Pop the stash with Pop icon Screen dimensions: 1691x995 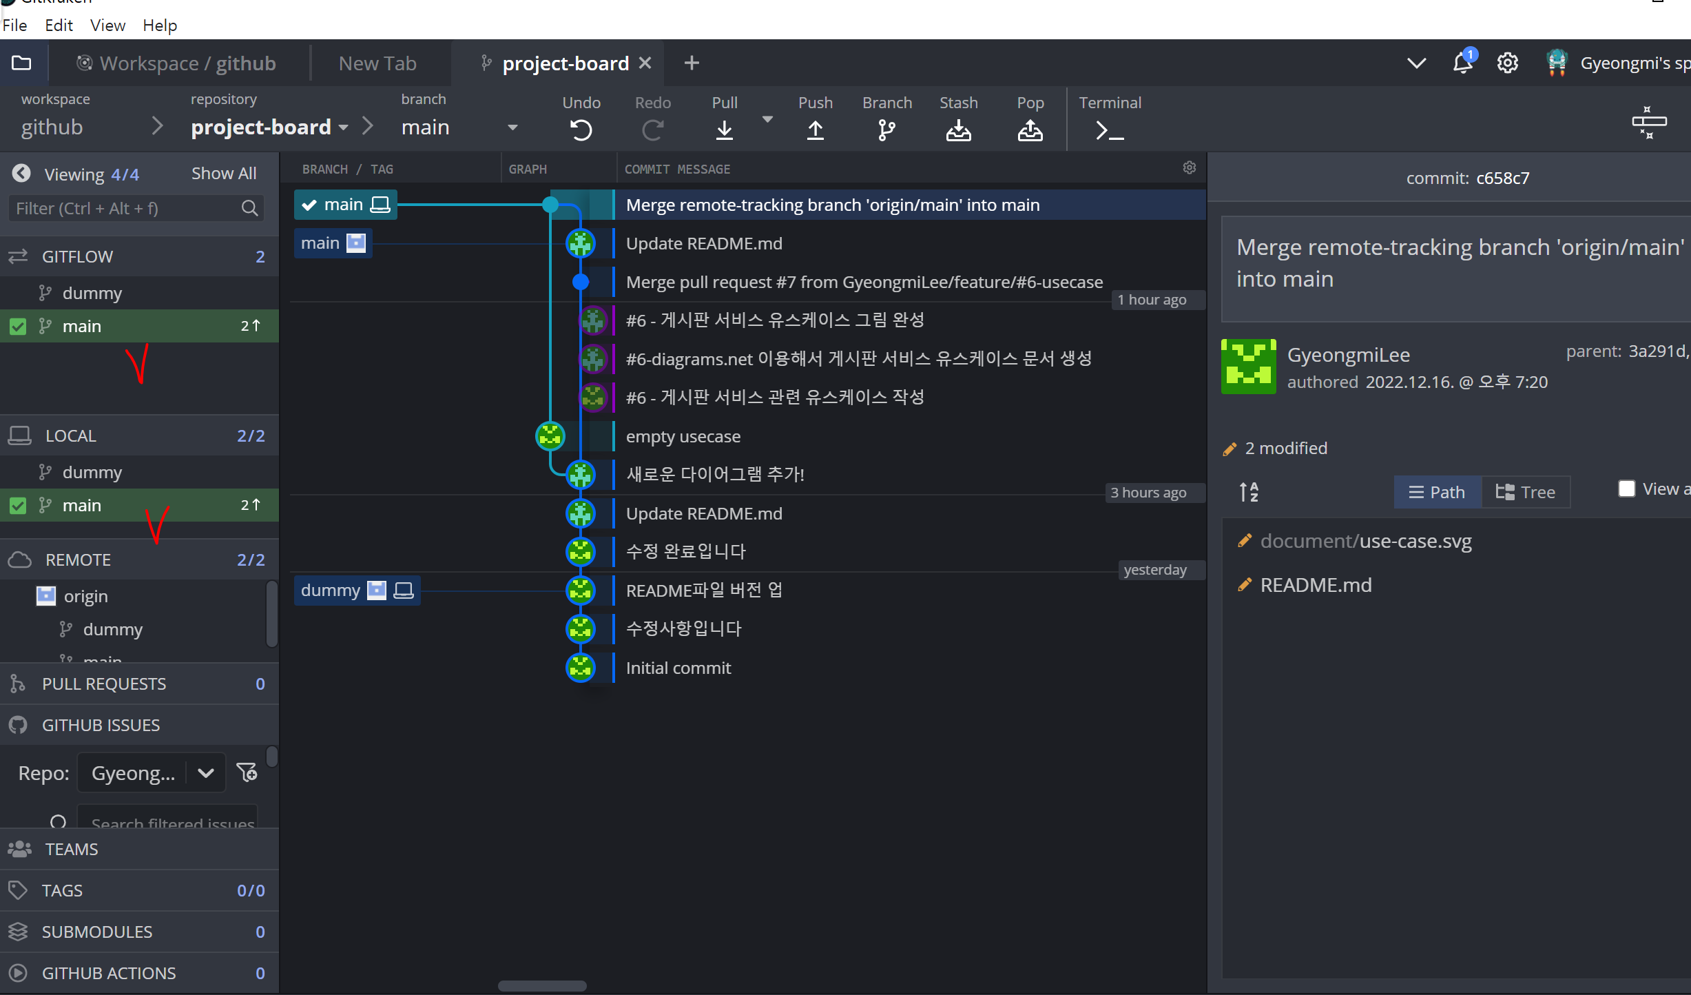pyautogui.click(x=1030, y=130)
